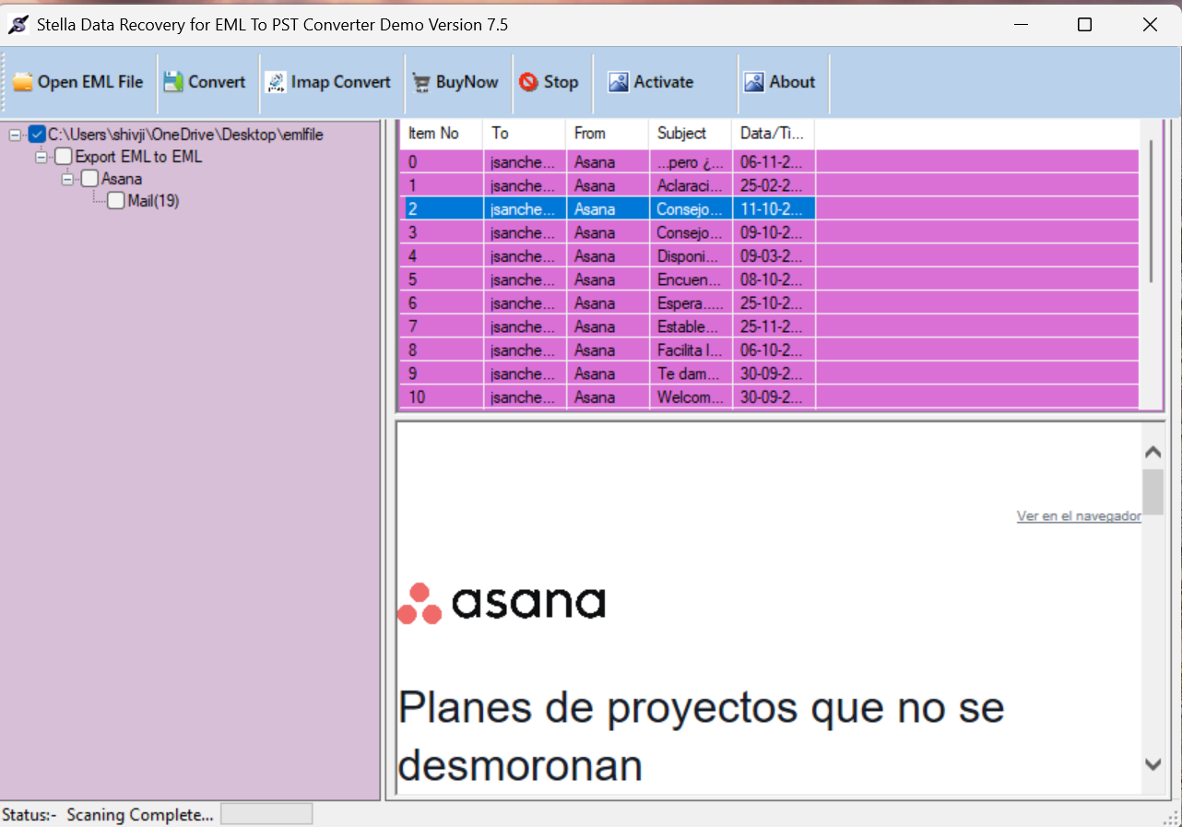Image resolution: width=1182 pixels, height=827 pixels.
Task: Collapse the Asana tree node
Action: point(66,179)
